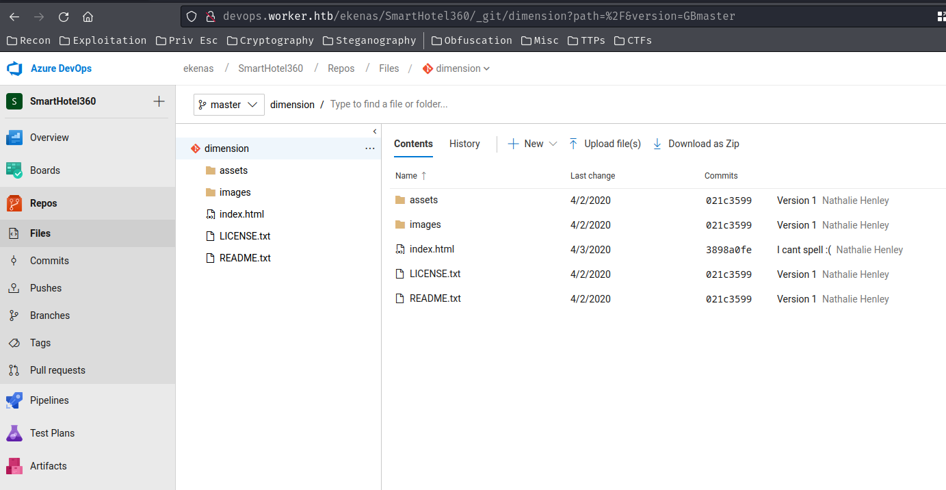Open the Exploitation bookmarks folder

pos(103,40)
